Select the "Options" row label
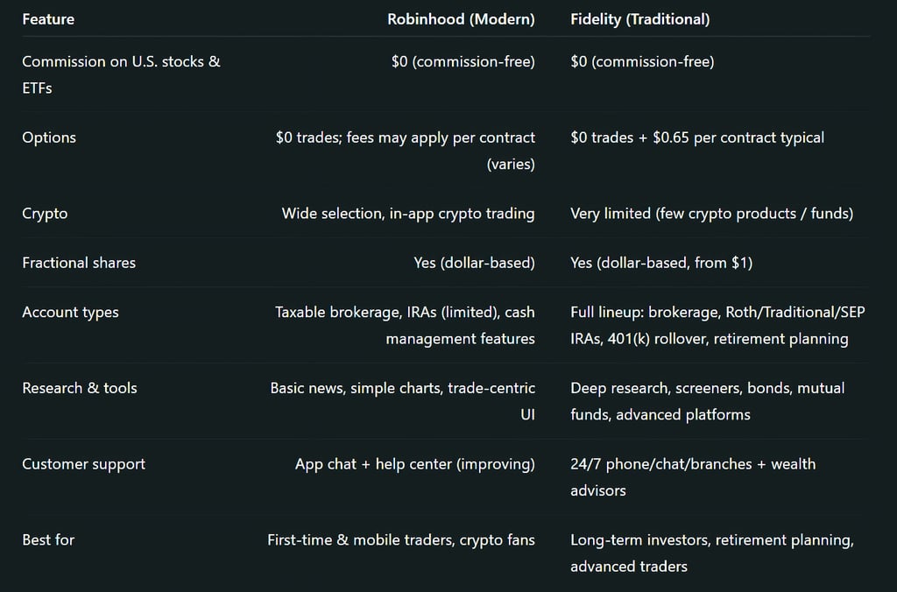This screenshot has height=592, width=897. click(49, 137)
